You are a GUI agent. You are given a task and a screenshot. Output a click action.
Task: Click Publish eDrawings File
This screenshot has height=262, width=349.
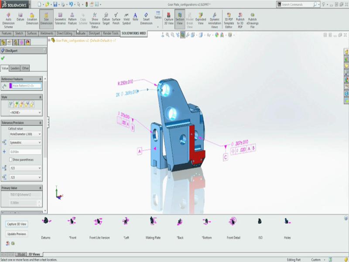[252, 20]
